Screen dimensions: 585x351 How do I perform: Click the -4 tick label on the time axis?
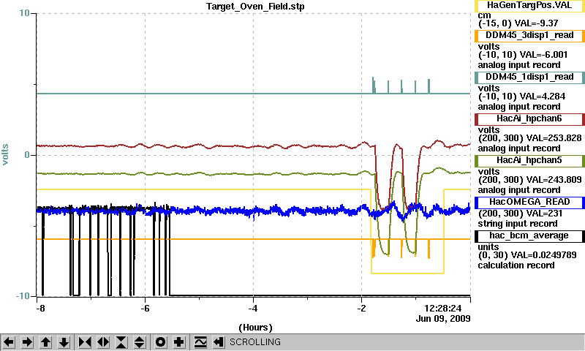(253, 309)
